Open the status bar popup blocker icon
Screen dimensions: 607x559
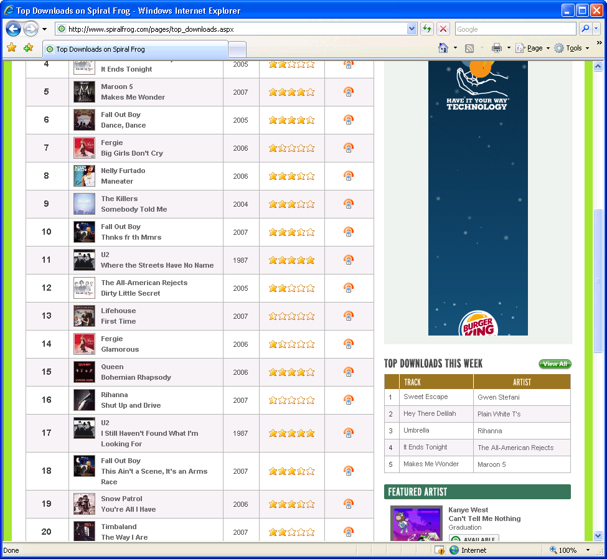pyautogui.click(x=440, y=550)
